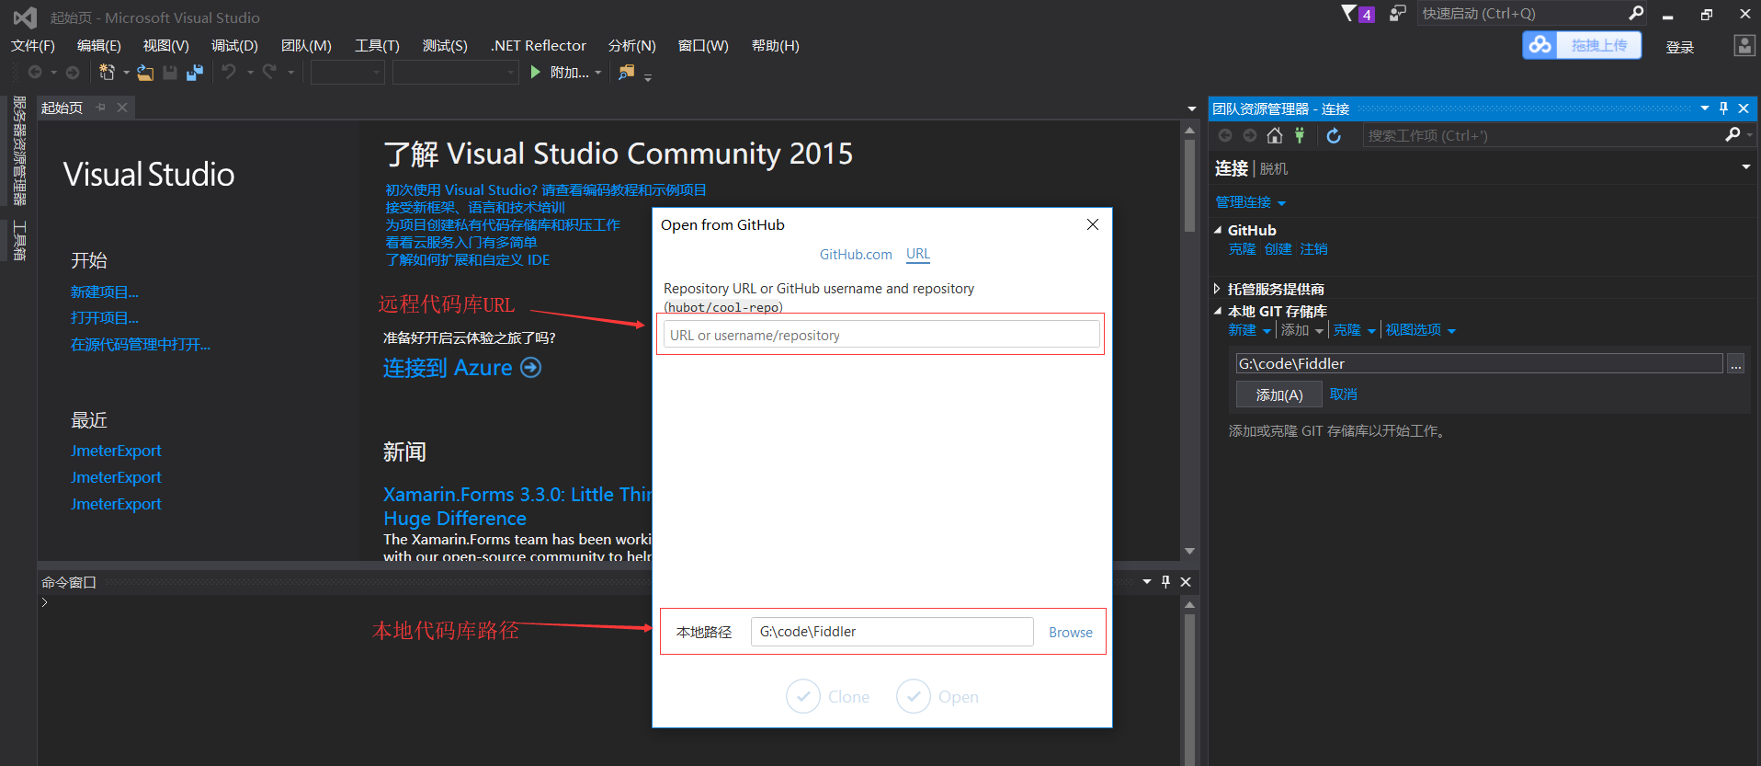Open the first JmeterExport recent project

pyautogui.click(x=116, y=451)
